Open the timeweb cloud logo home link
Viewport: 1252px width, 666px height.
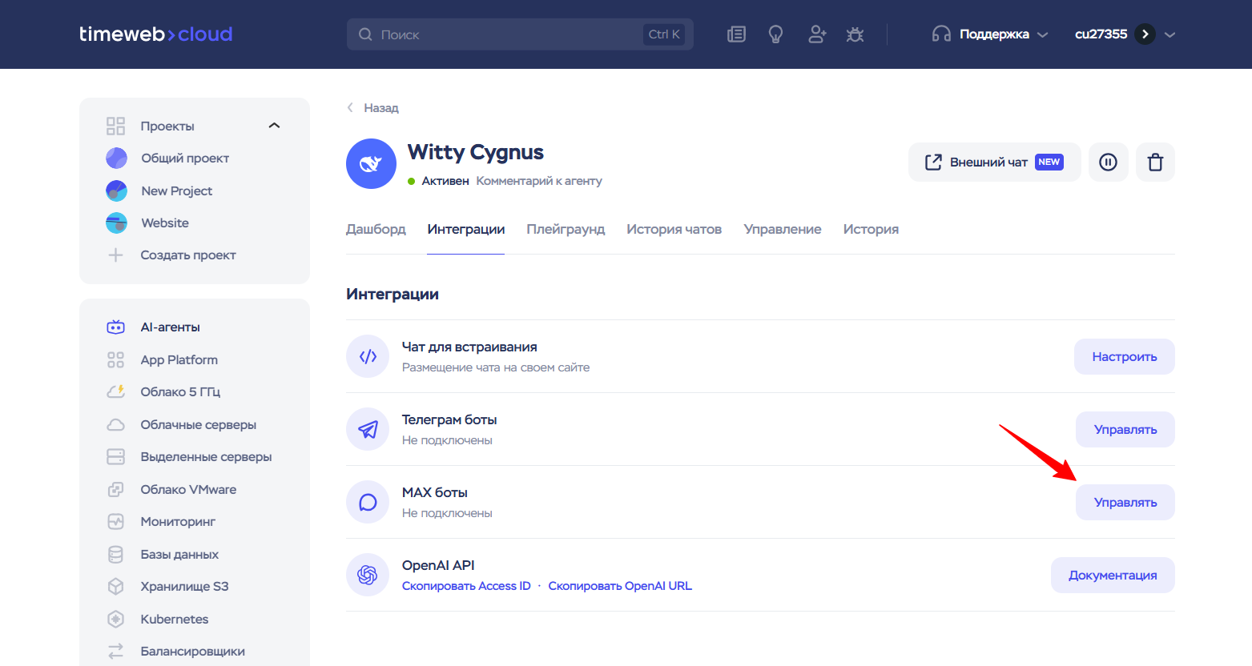pos(156,34)
